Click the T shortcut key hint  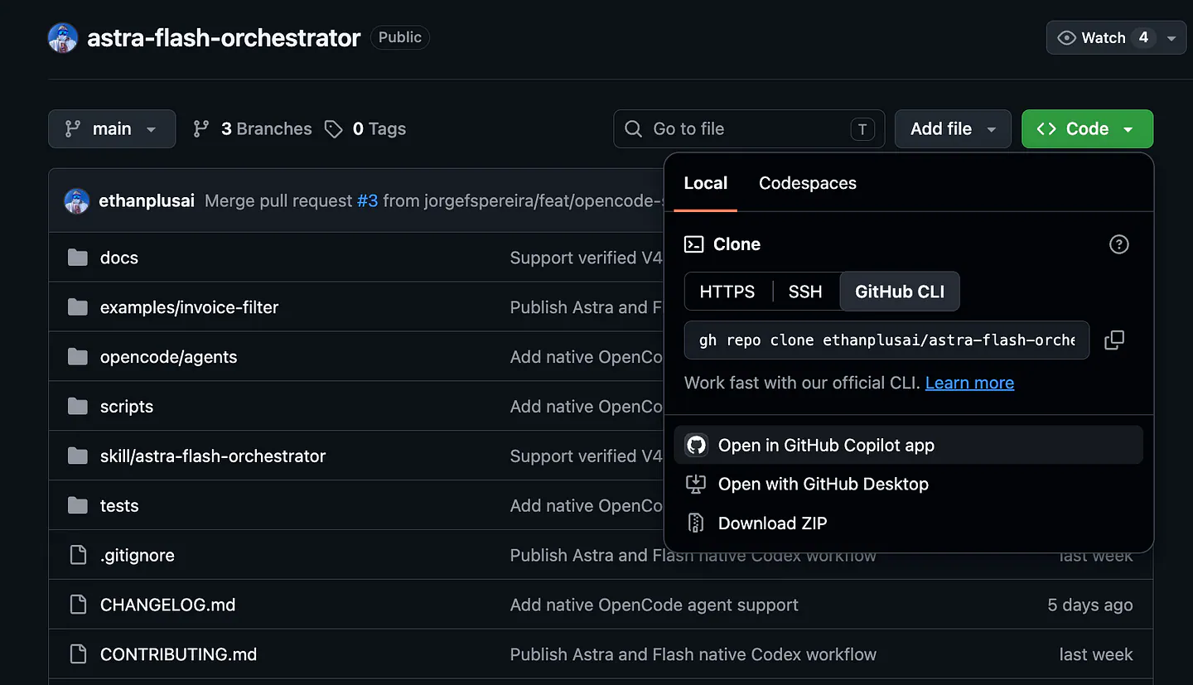click(x=862, y=129)
